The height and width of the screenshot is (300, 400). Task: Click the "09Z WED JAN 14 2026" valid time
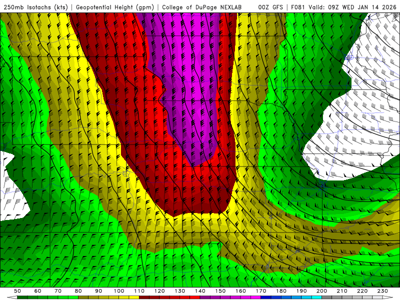click(x=362, y=7)
